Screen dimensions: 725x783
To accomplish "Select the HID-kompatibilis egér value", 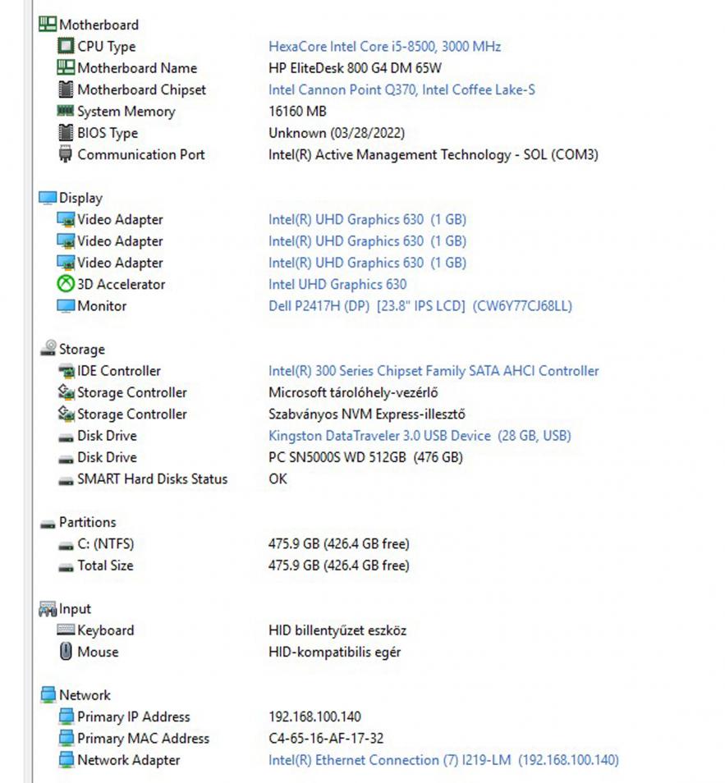I will 335,652.
